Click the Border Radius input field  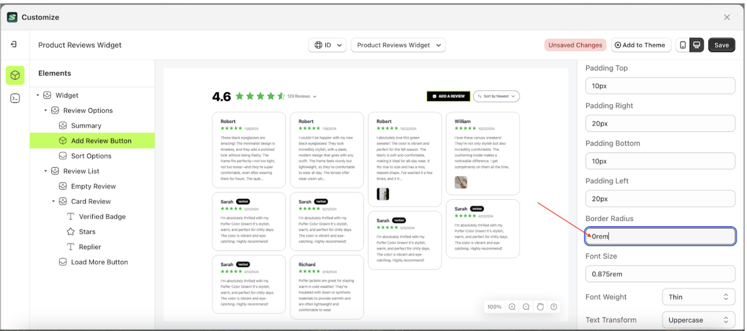[x=660, y=237]
